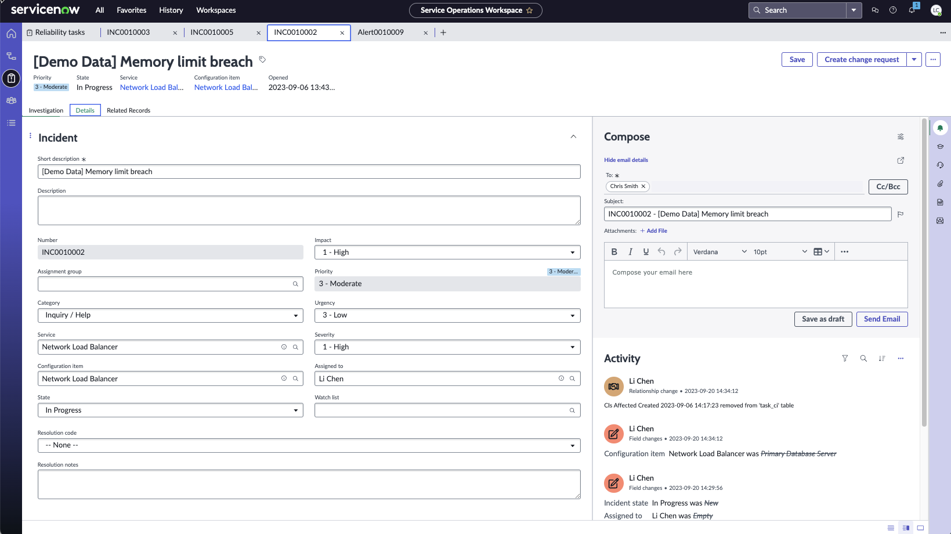Collapse the Incident section
The width and height of the screenshot is (951, 534).
pos(573,137)
